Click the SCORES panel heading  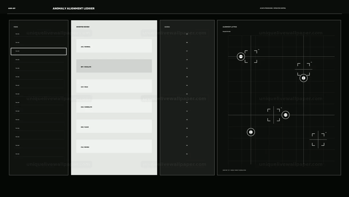(x=167, y=27)
